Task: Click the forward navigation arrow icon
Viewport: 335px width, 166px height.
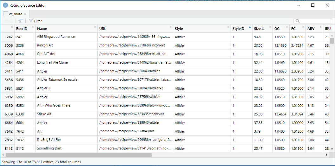Action: (11, 21)
